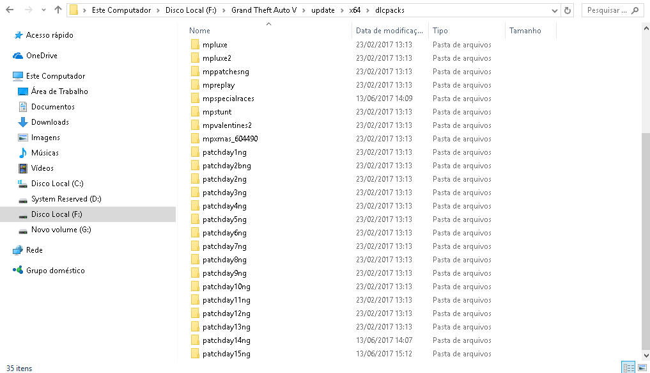This screenshot has height=373, width=650.
Task: Select the patchday1ng folder icon
Action: 195,152
